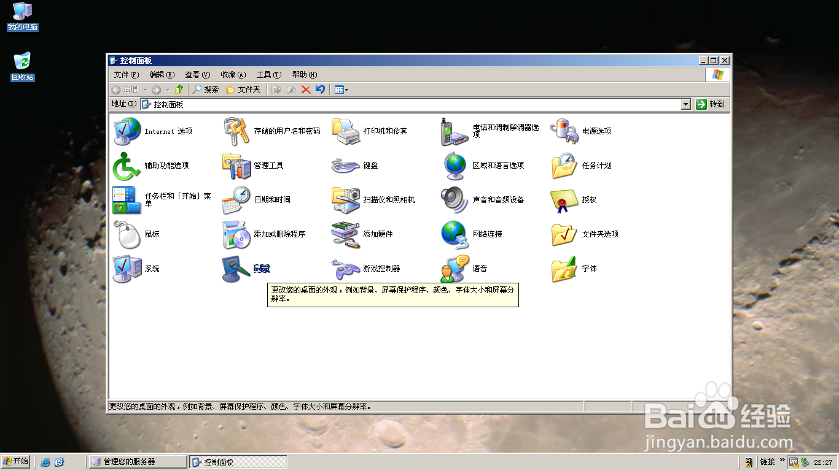The image size is (839, 471).
Task: Open 键盘 settings item
Action: (354, 166)
